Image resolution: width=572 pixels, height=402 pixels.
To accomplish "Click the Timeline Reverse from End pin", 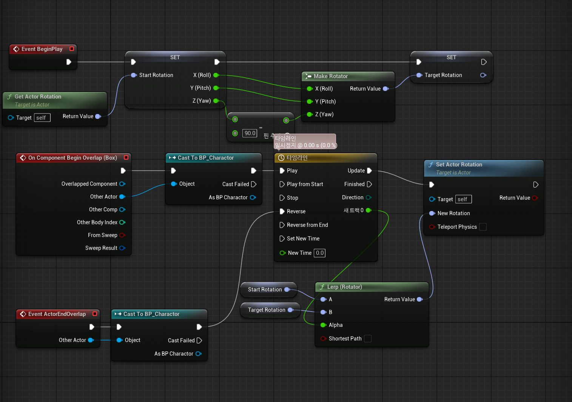I will [x=282, y=225].
